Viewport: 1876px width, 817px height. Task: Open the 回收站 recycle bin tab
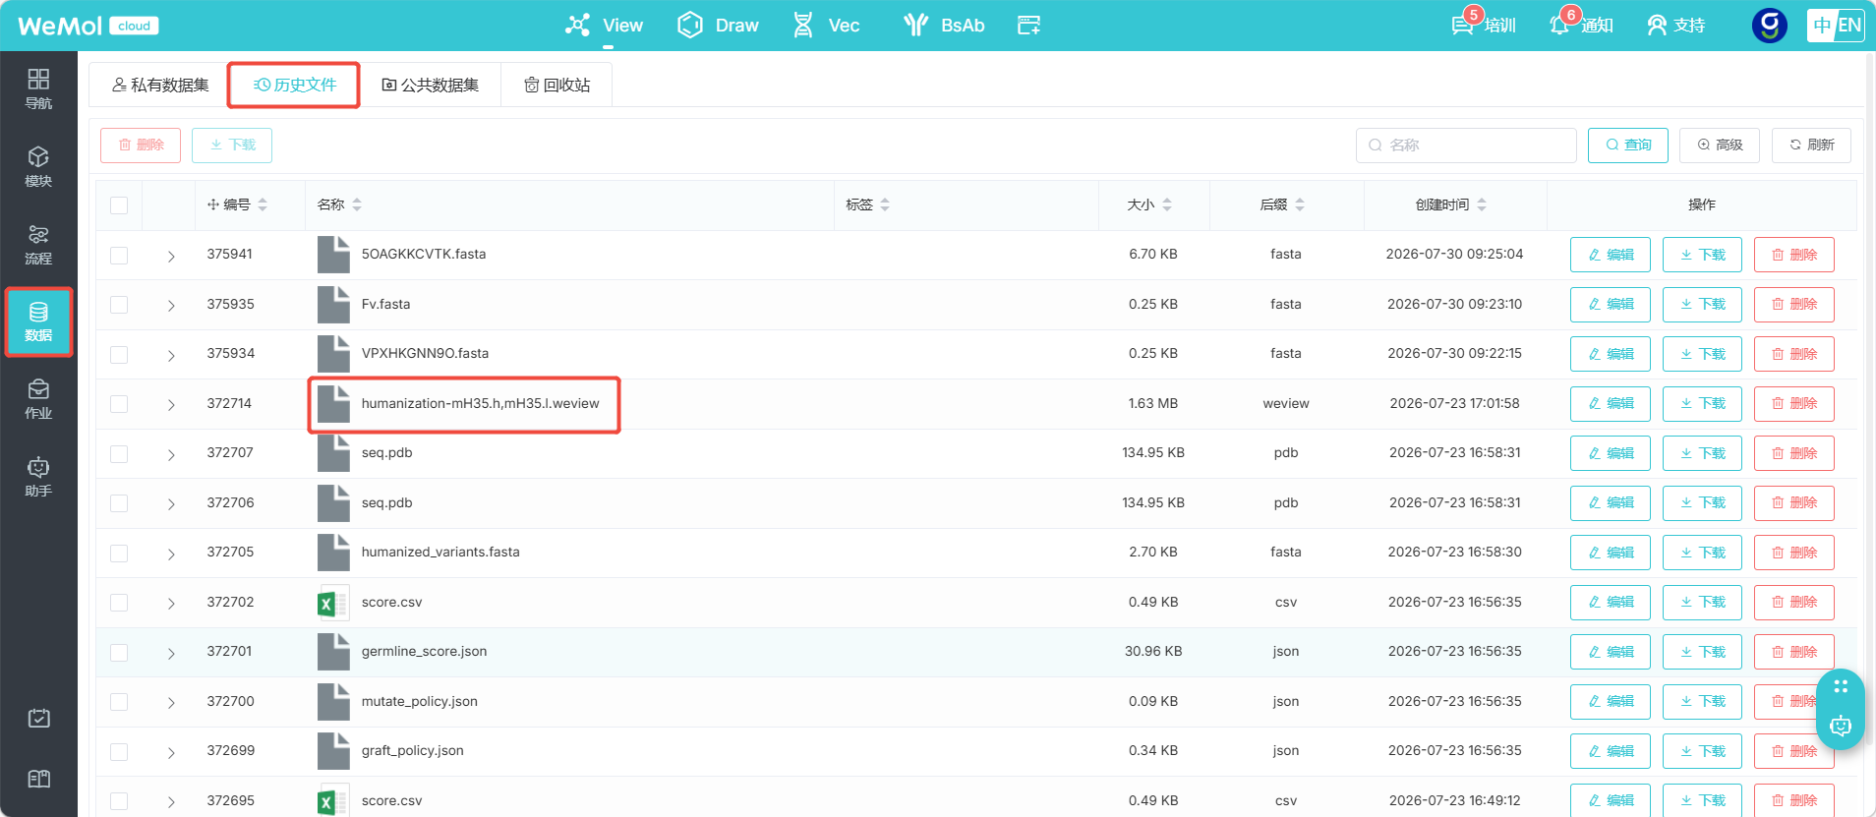coord(557,85)
